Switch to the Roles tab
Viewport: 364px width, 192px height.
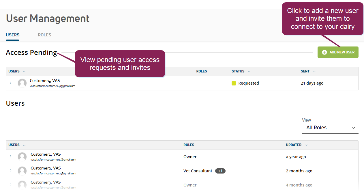click(x=44, y=35)
